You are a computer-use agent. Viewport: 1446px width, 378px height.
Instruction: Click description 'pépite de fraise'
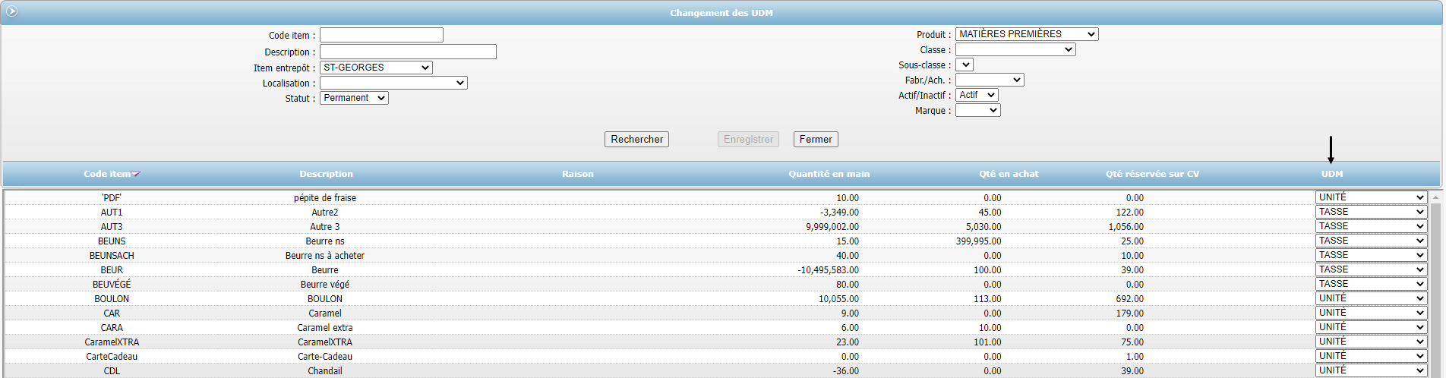click(325, 198)
